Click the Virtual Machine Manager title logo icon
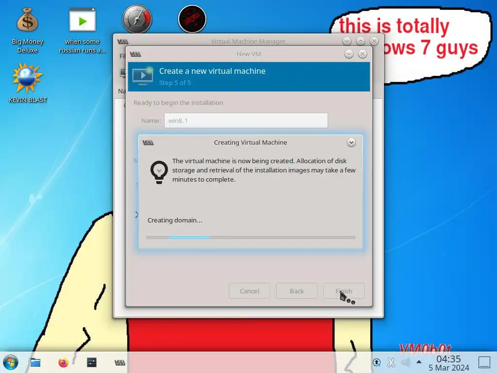Viewport: 497px width, 373px height. [x=123, y=42]
